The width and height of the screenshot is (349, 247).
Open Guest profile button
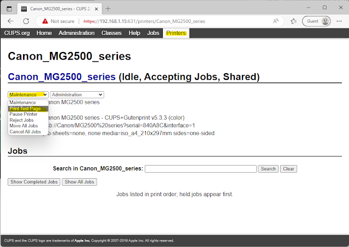(x=316, y=21)
